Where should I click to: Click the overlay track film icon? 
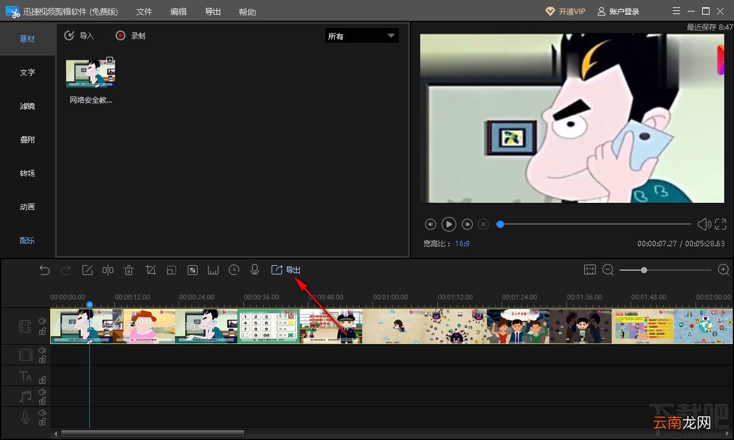[x=25, y=355]
